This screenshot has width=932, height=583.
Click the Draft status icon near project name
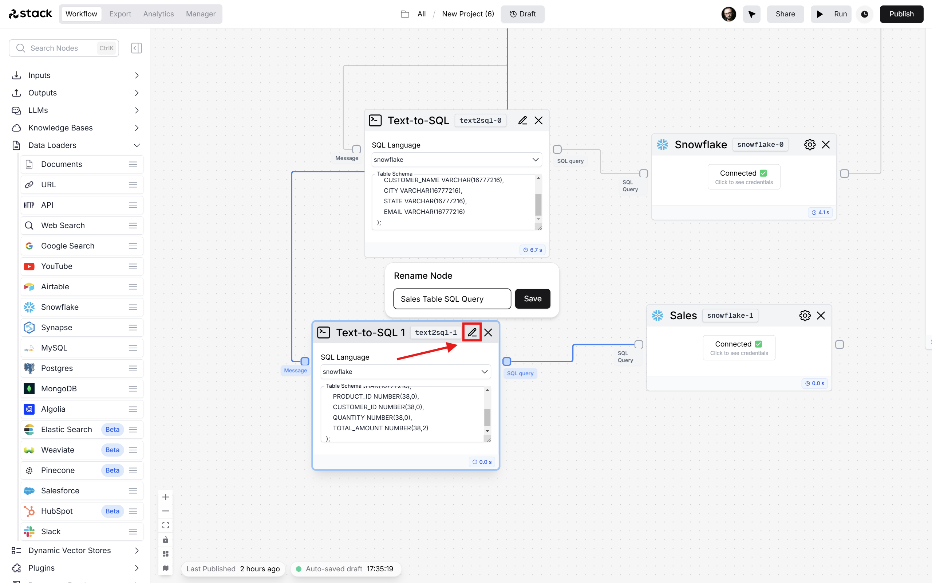pyautogui.click(x=511, y=14)
